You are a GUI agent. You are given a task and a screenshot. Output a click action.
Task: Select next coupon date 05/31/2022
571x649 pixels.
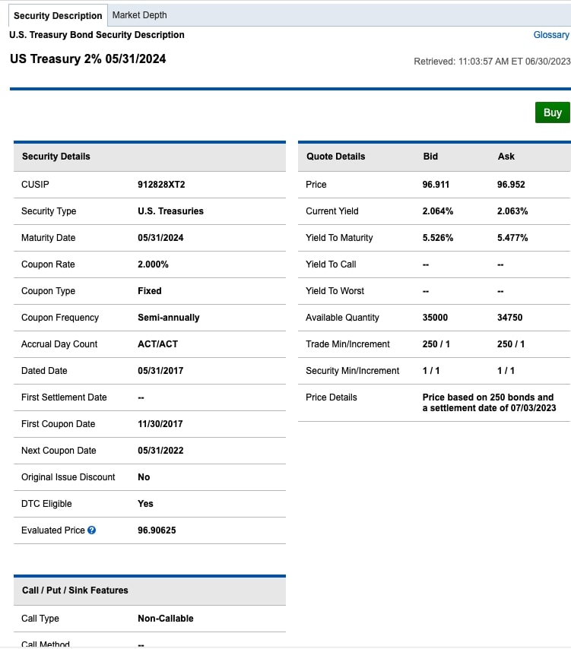[160, 451]
